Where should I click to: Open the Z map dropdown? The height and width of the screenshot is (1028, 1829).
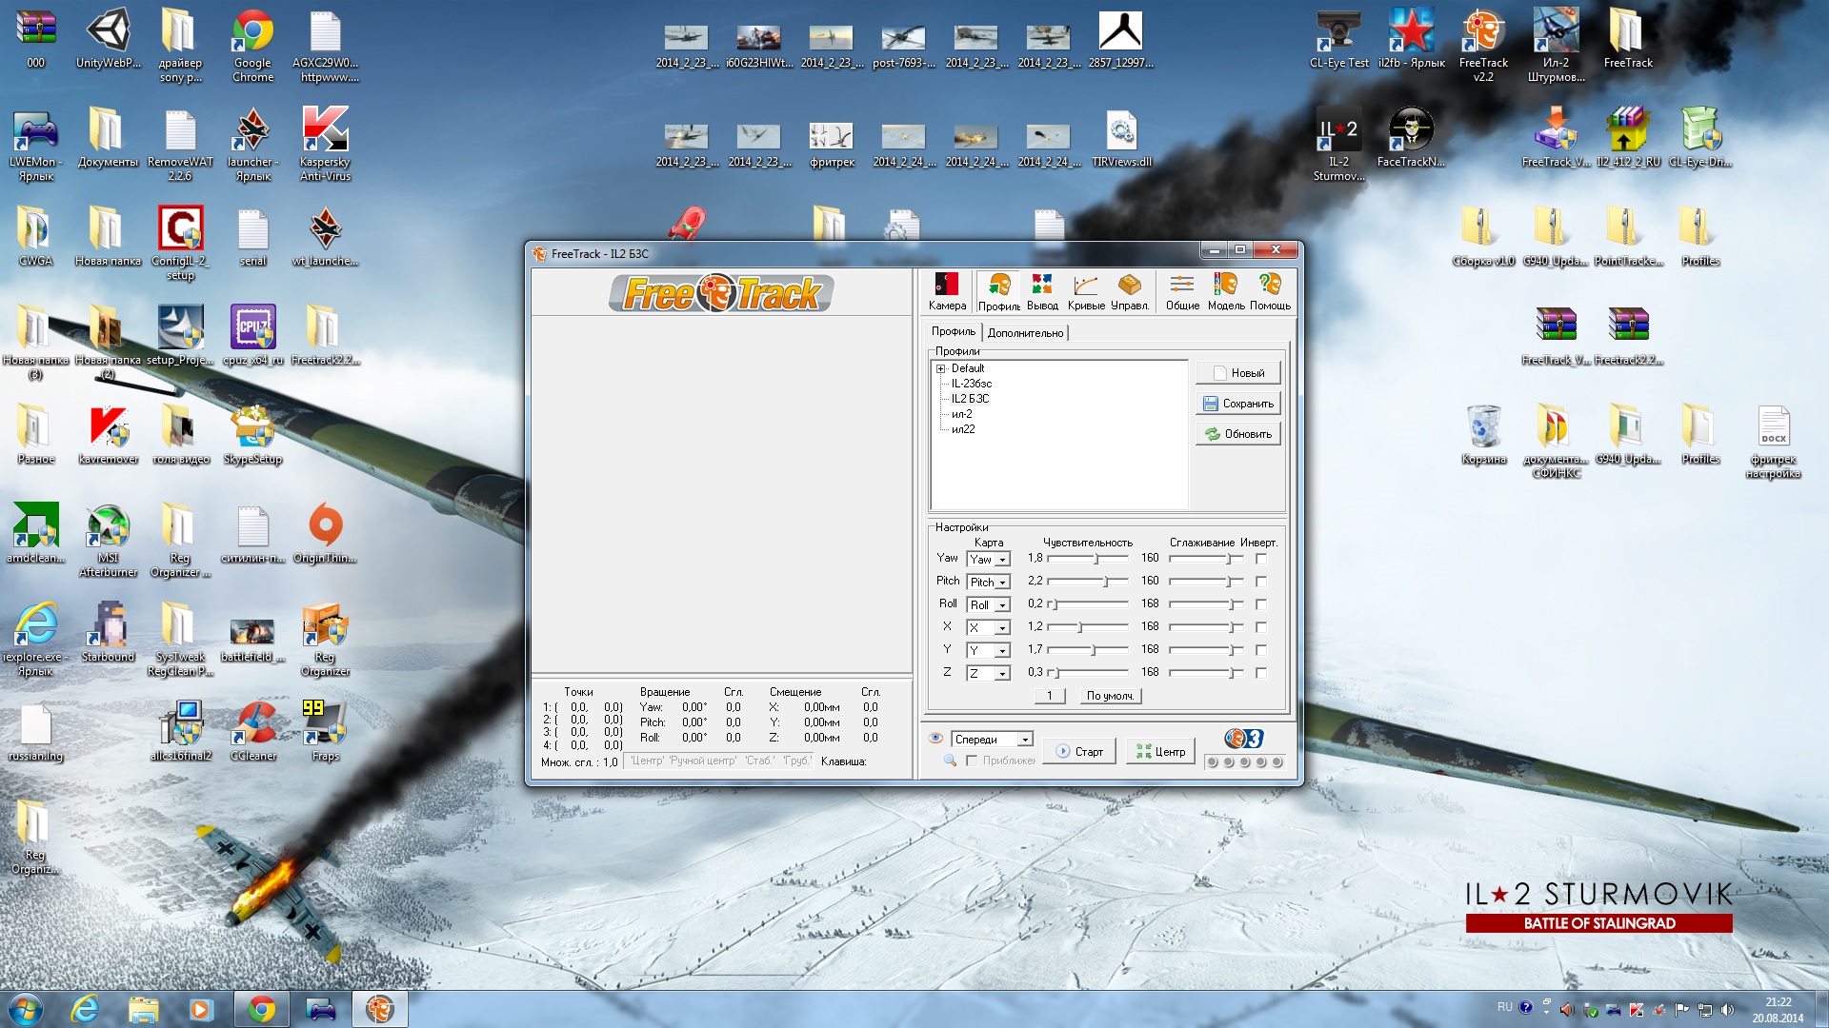coord(1002,674)
